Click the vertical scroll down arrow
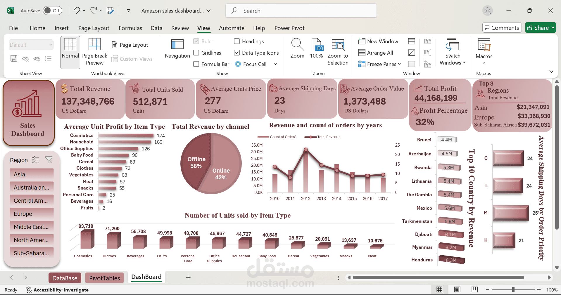The height and width of the screenshot is (295, 561). click(557, 268)
